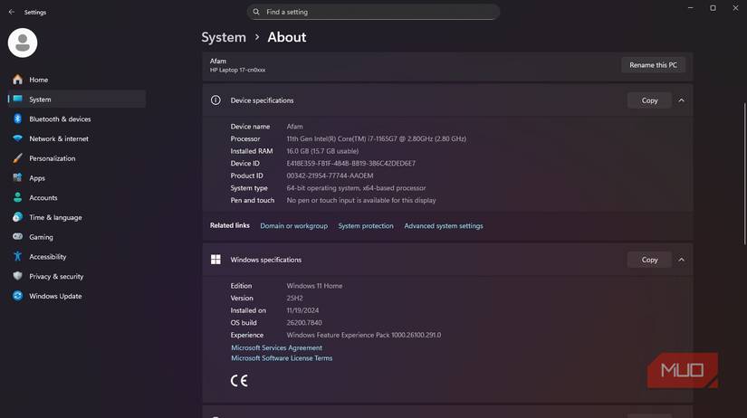Click the Processor value text
Viewport: 747px width, 418px height.
(x=377, y=138)
